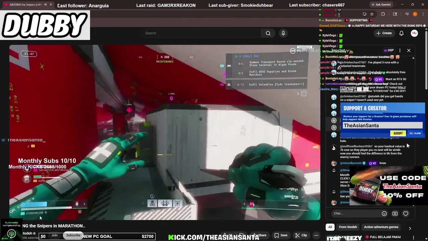The width and height of the screenshot is (428, 241).
Task: Click the missellacronin chat avatar
Action: pos(334,163)
